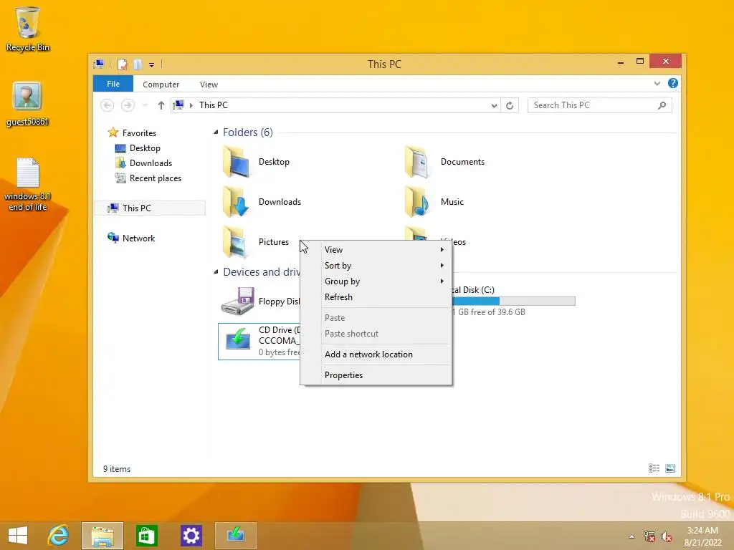Select This PC in the navigation pane
Screen dimensions: 734x550
tap(150, 208)
